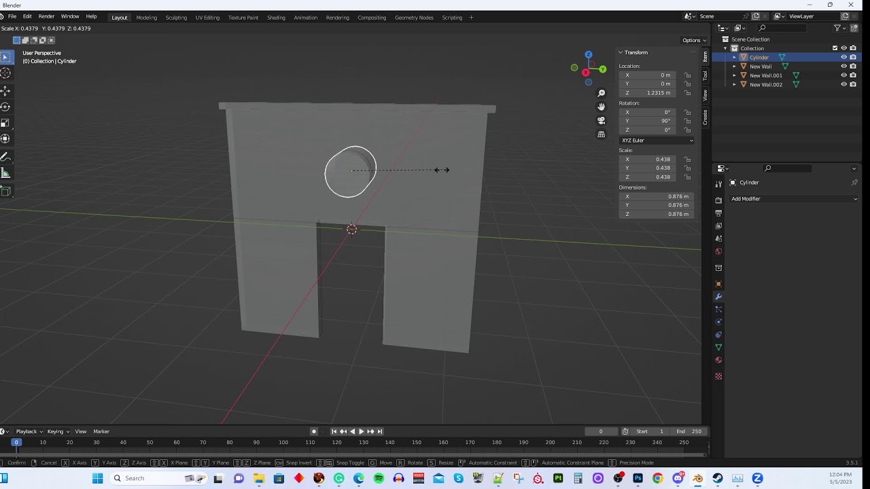Open Material properties tab icon

coord(718,360)
